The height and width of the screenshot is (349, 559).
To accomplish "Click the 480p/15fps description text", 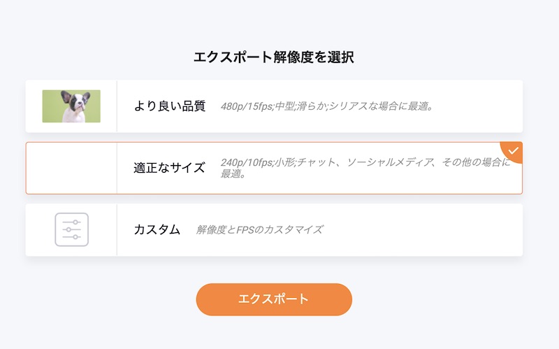I will (326, 106).
